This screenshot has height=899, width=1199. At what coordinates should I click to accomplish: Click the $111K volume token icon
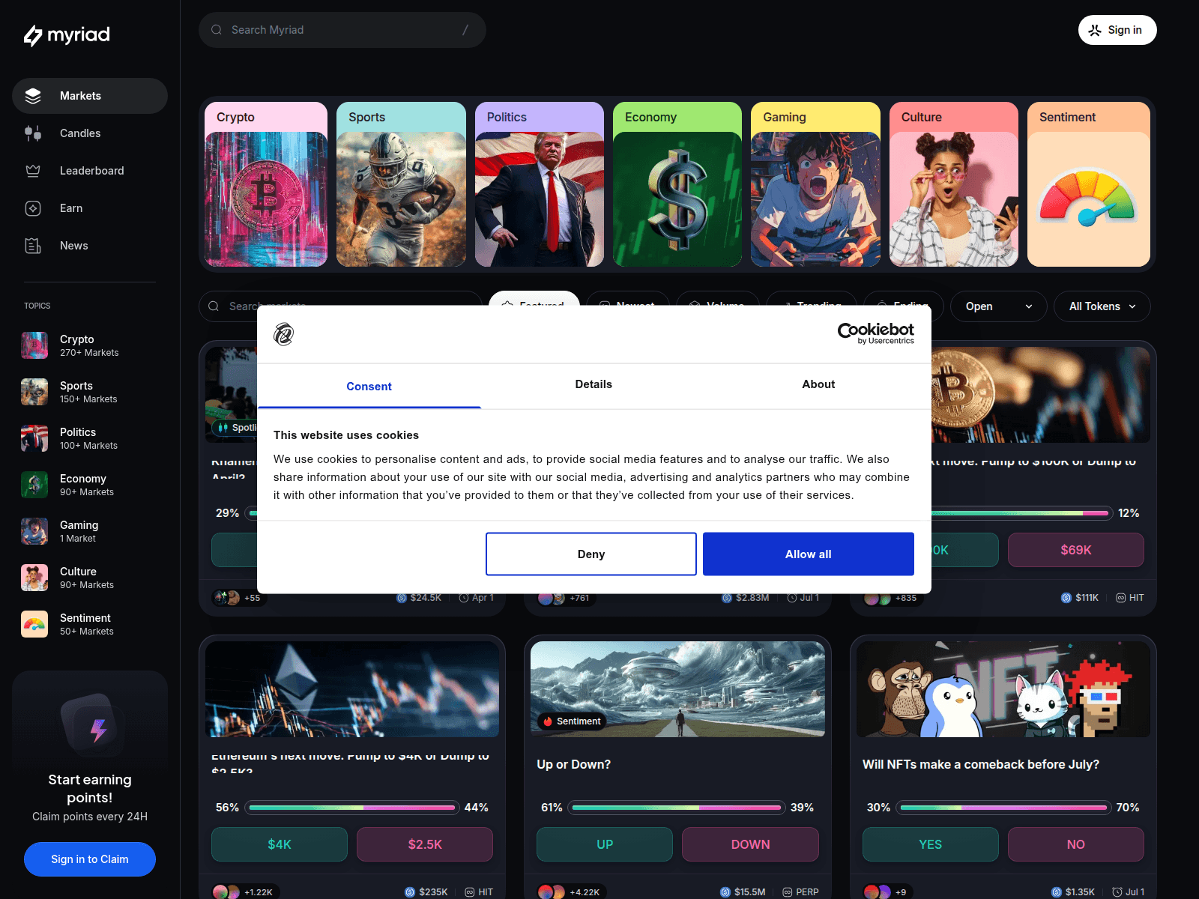click(1066, 598)
